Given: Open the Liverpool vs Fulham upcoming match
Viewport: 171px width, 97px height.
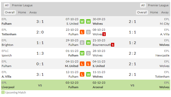Looking at the screenshot, I should pos(40,85).
